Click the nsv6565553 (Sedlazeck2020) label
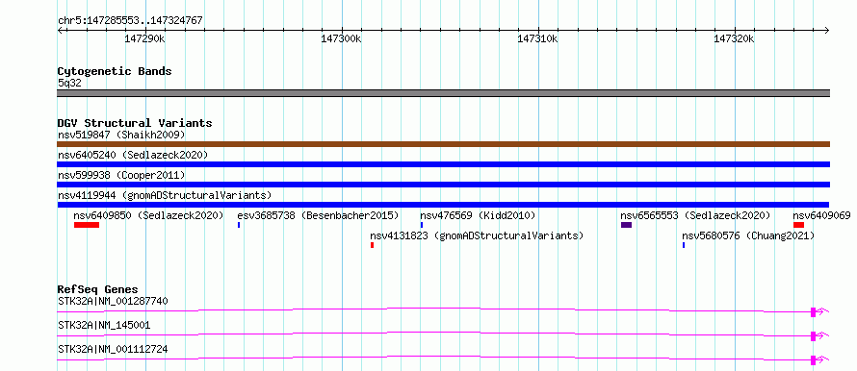The width and height of the screenshot is (857, 371). point(695,215)
